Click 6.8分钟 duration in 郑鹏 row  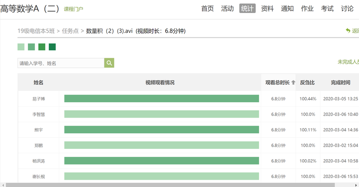278,146
